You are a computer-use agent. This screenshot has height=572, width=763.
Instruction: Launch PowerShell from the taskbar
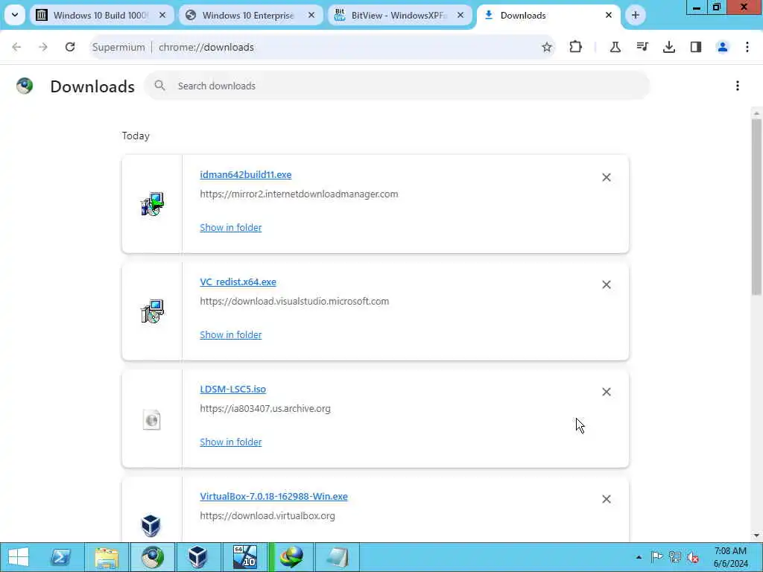[61, 557]
